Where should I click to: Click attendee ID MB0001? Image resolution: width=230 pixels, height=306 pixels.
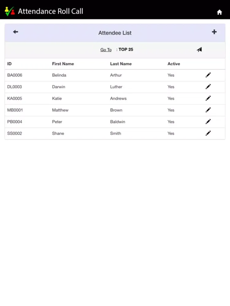click(15, 110)
